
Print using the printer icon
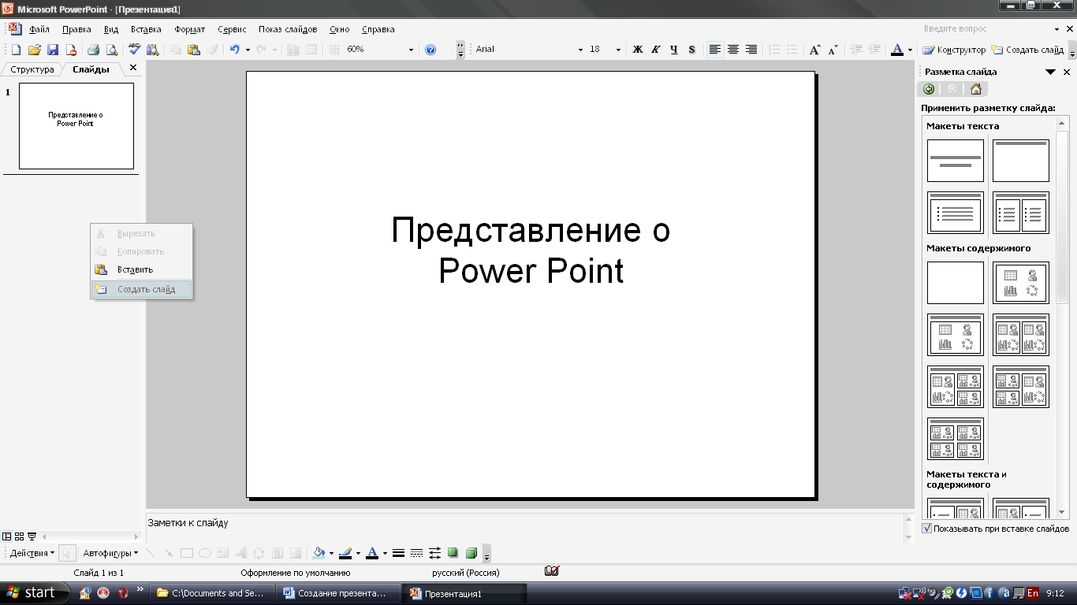coord(93,50)
